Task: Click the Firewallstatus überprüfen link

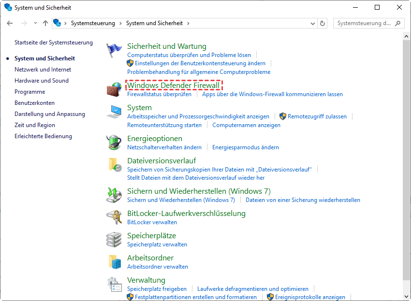Action: pyautogui.click(x=159, y=94)
